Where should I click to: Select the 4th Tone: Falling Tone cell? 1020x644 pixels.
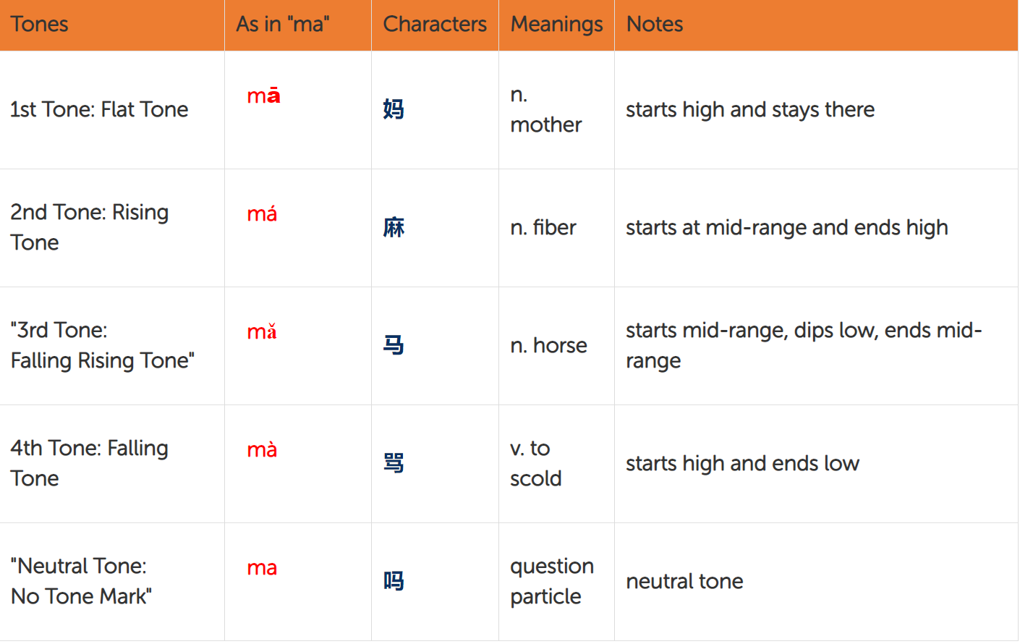click(x=89, y=463)
